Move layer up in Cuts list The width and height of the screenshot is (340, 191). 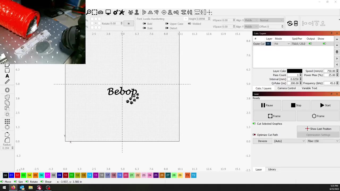click(x=337, y=39)
